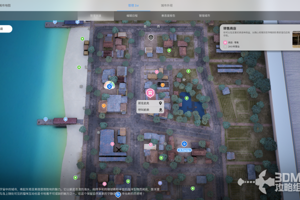Select the blue home pin above the Playing label
The height and width of the screenshot is (200, 300).
[x=184, y=143]
